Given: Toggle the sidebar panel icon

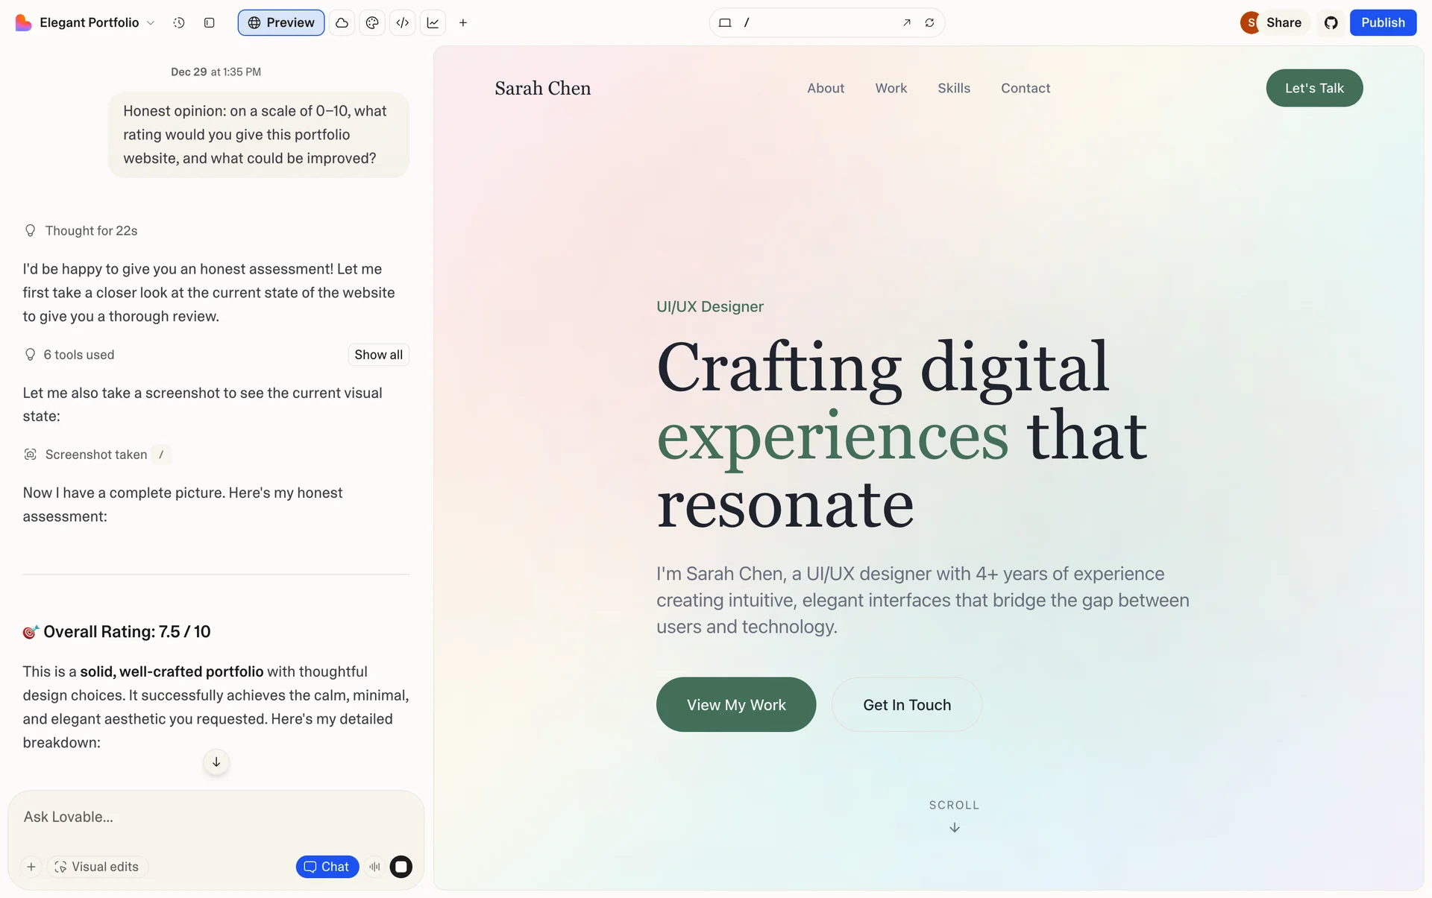Looking at the screenshot, I should [x=210, y=22].
